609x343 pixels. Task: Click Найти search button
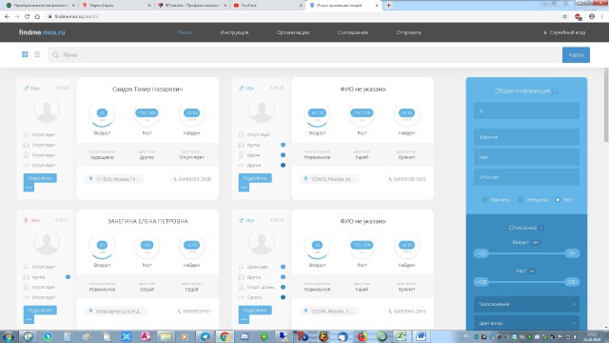(x=576, y=55)
